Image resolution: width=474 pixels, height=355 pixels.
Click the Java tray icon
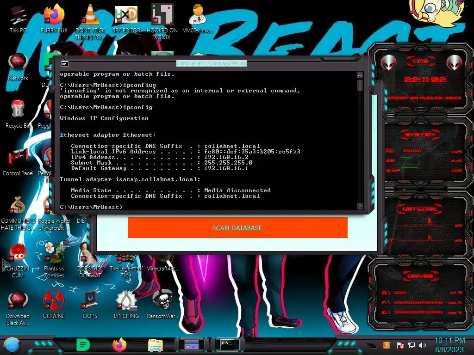point(387,345)
